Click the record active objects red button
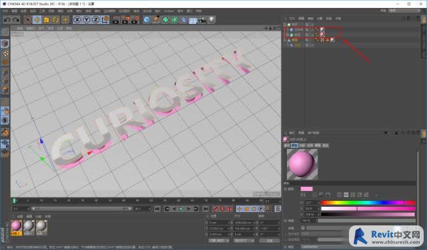Screen dimensions: 427x250 215,209
